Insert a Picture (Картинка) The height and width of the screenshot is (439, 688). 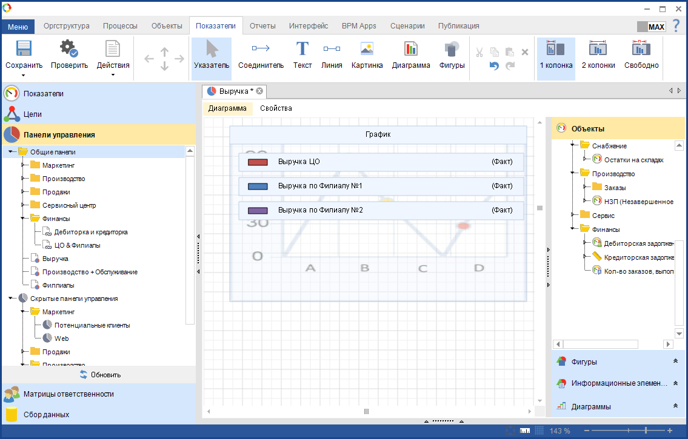[367, 50]
